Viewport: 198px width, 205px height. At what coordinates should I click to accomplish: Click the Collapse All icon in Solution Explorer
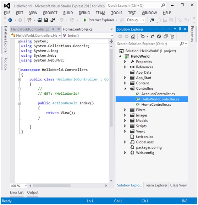[166, 36]
